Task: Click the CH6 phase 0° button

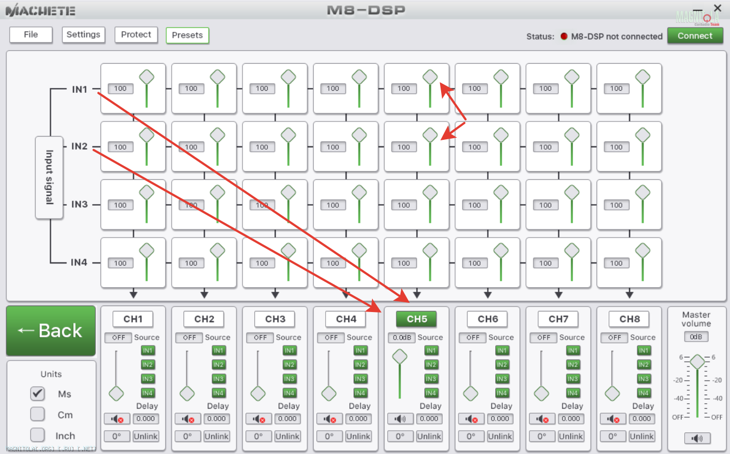Action: point(471,436)
